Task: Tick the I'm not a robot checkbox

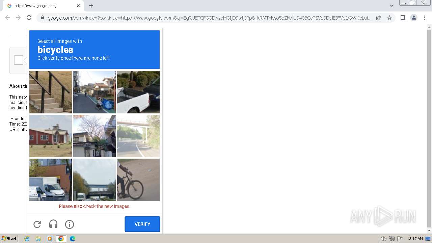Action: tap(19, 60)
